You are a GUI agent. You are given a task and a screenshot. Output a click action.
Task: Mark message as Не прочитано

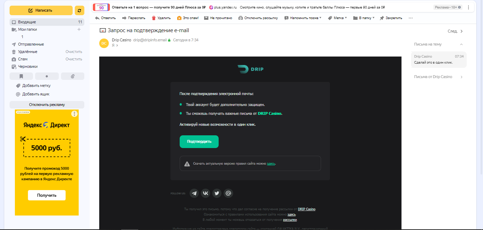coord(218,18)
